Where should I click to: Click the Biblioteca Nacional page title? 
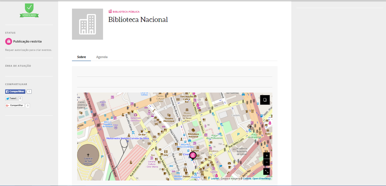click(x=138, y=20)
